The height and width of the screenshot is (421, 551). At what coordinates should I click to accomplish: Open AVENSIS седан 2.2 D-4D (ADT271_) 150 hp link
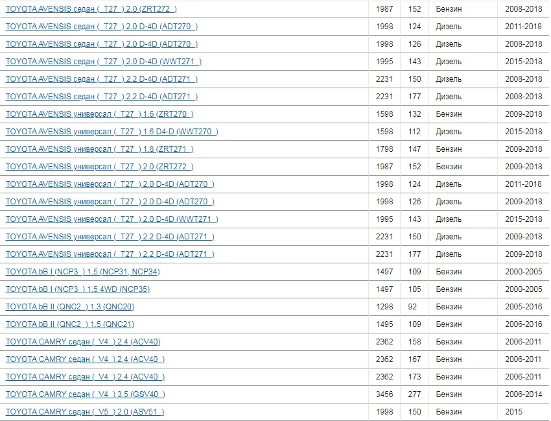coord(102,79)
